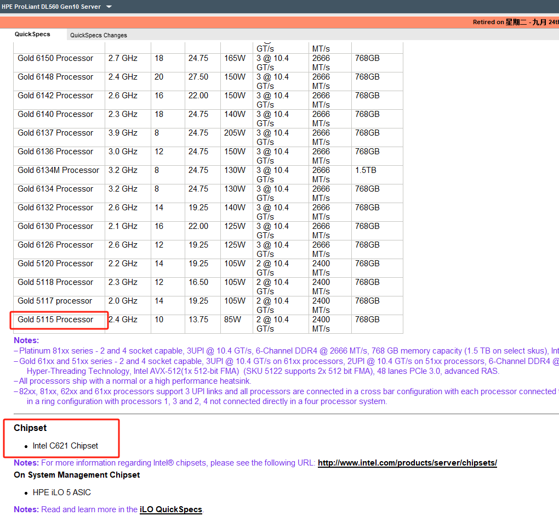Click the 'Chipset' section heading
559x521 pixels.
pyautogui.click(x=30, y=428)
